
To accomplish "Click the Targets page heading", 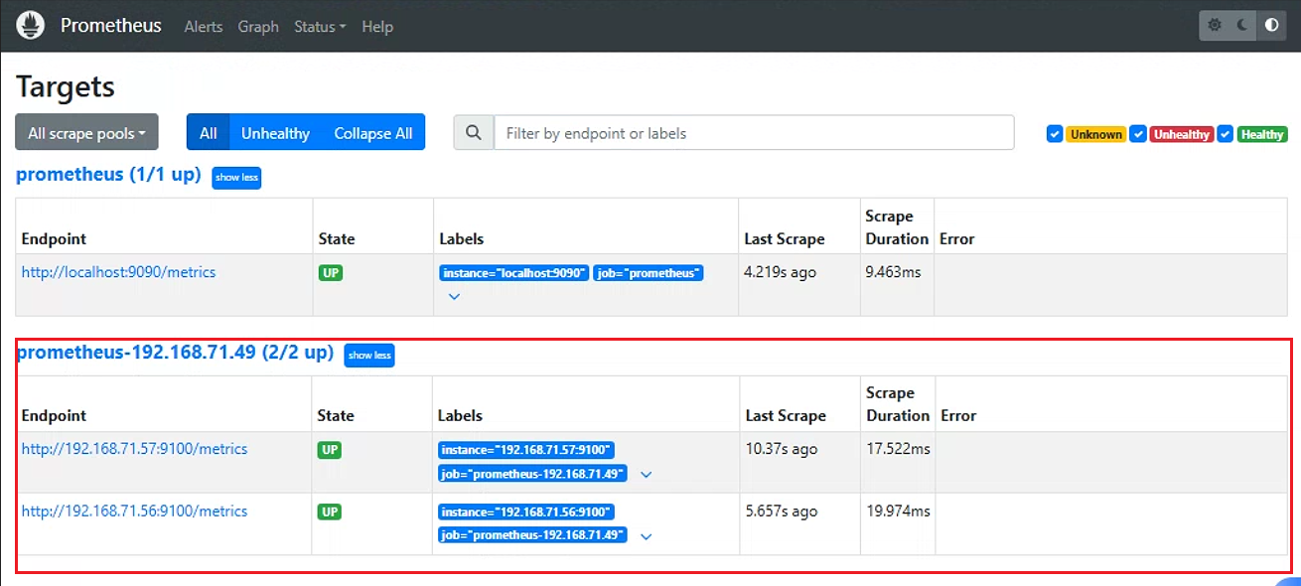I will (66, 86).
